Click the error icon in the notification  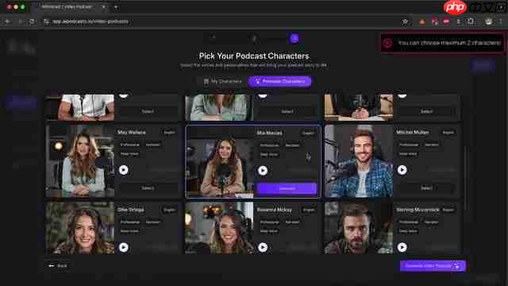(x=388, y=43)
